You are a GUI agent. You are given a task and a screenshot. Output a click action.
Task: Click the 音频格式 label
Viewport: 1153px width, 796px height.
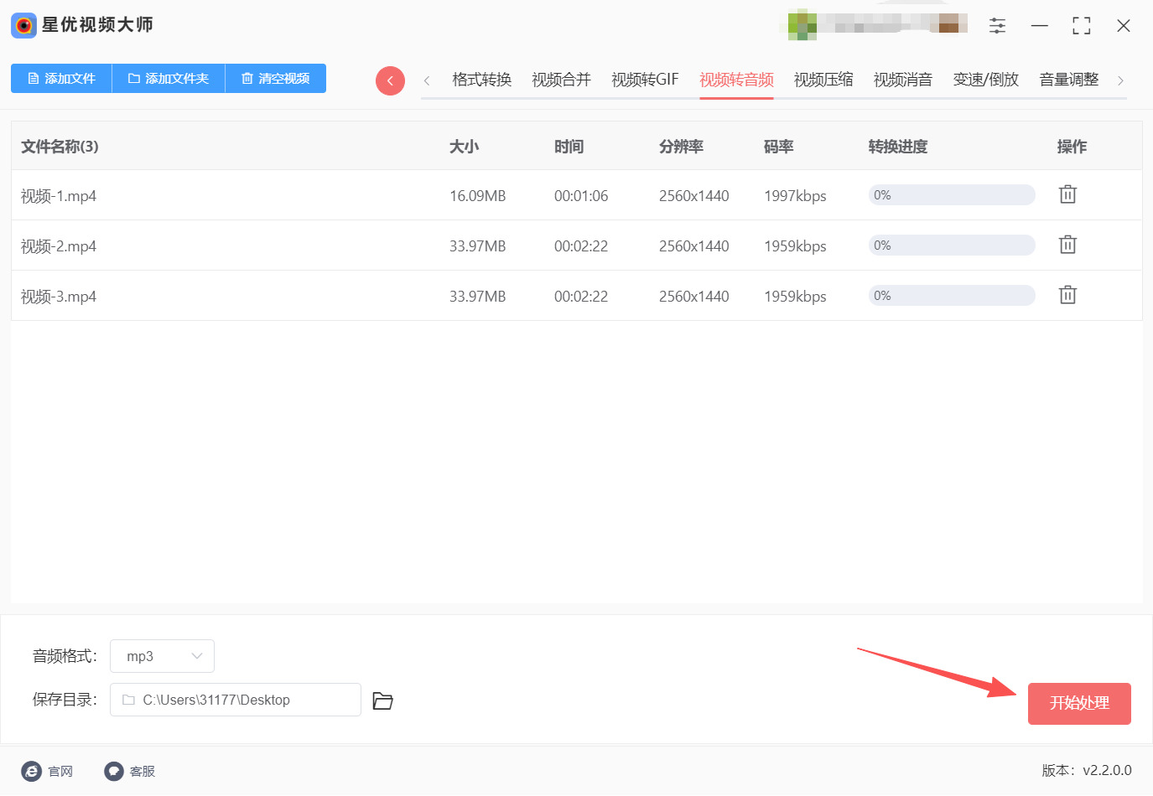click(65, 656)
